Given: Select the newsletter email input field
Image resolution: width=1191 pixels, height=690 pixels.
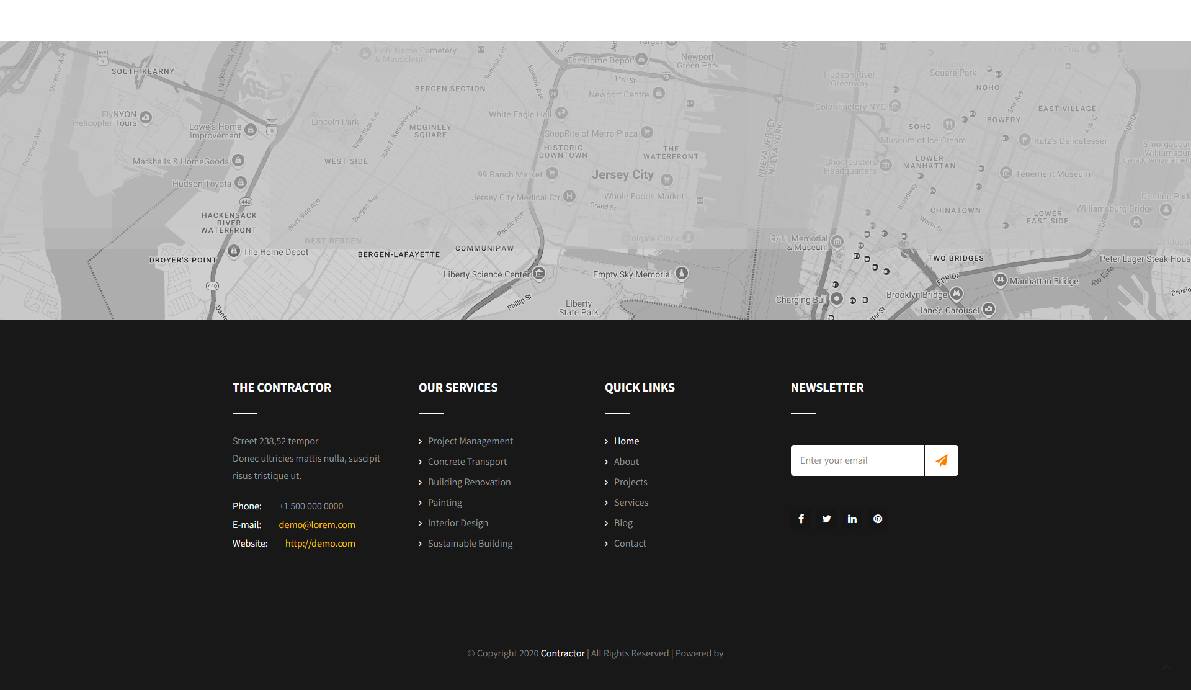Looking at the screenshot, I should coord(857,459).
